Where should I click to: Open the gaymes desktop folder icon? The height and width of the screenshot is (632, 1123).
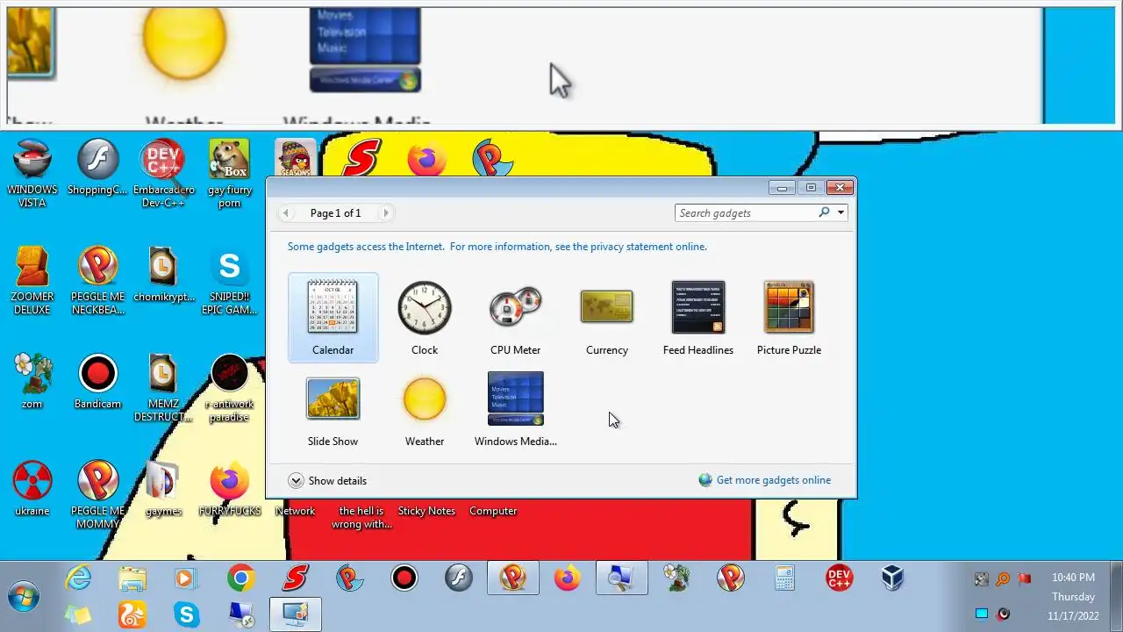pos(163,489)
